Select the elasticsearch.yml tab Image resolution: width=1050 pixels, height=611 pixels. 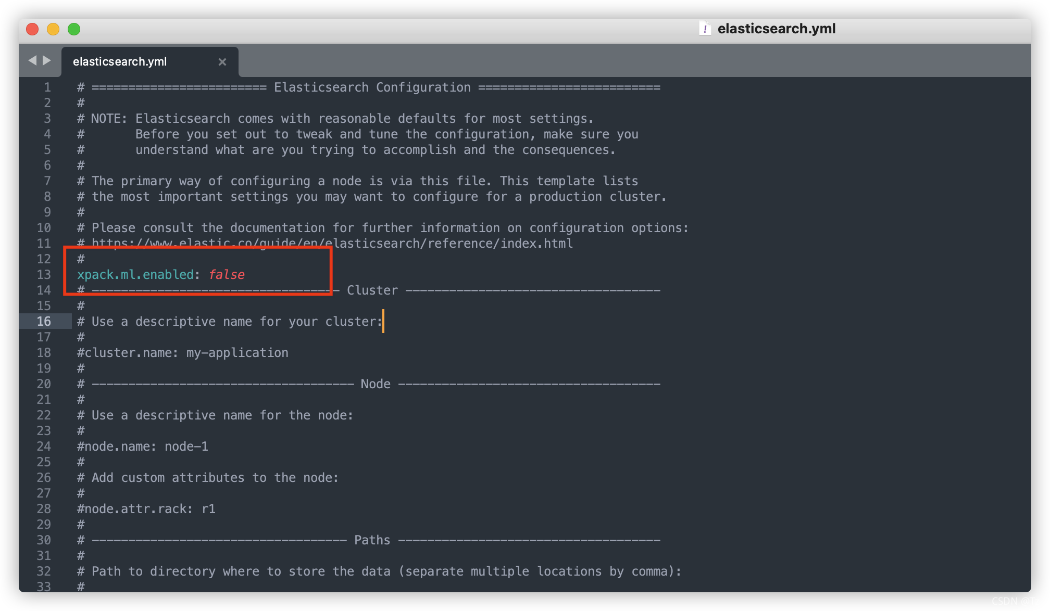150,62
